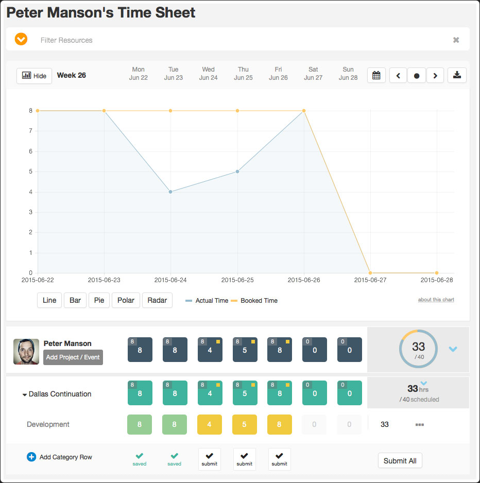Go to next week arrow

tap(435, 76)
